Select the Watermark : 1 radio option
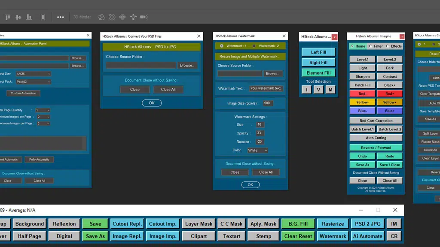 222,45
